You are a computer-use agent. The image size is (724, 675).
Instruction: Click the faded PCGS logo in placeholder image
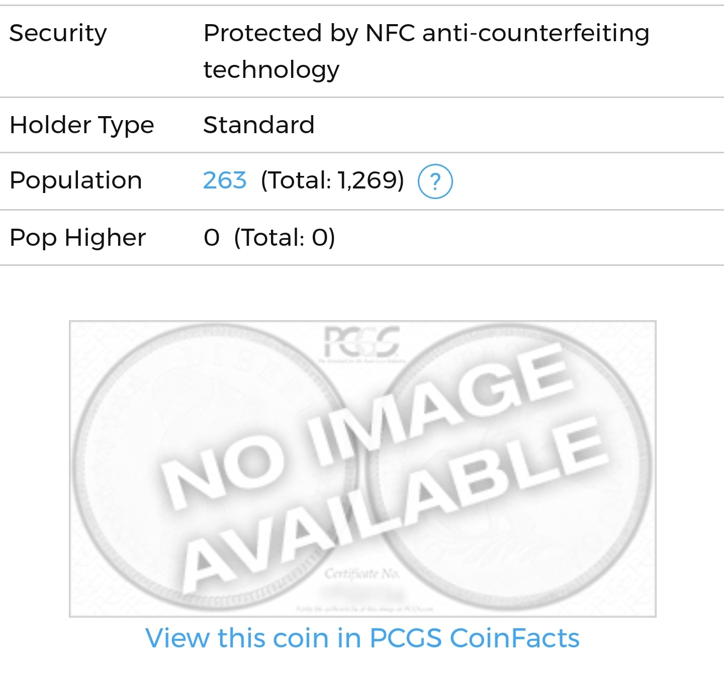[362, 341]
